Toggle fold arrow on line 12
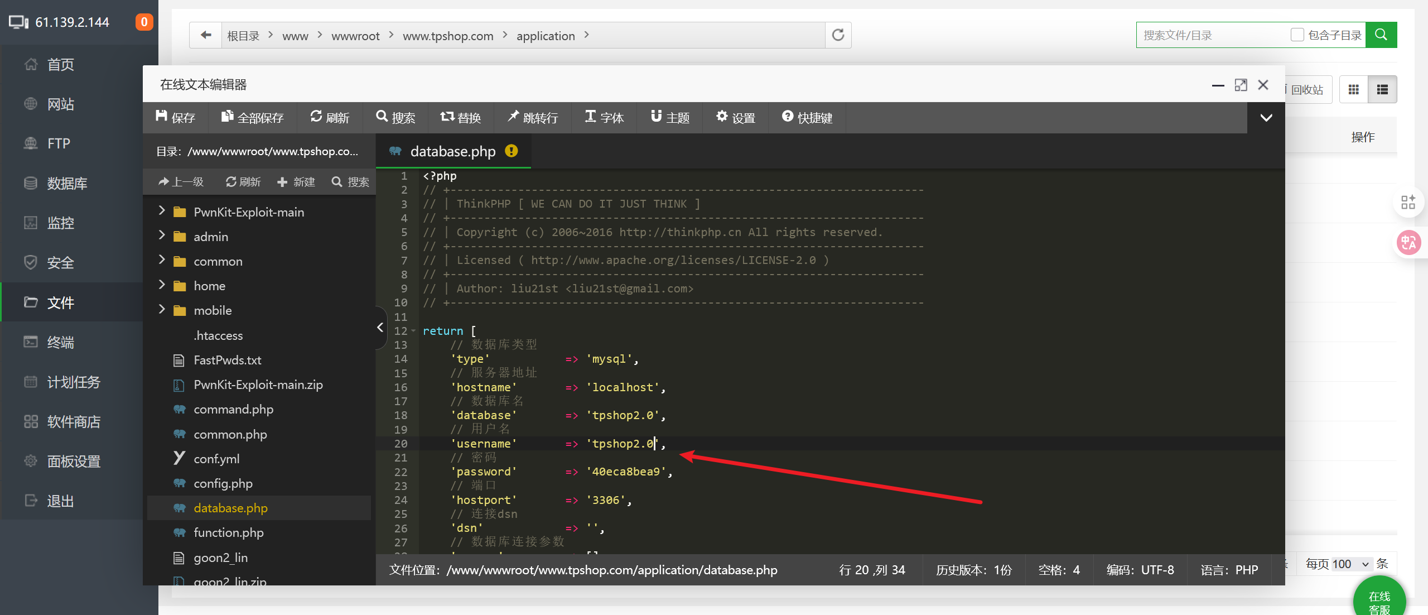 coord(413,331)
